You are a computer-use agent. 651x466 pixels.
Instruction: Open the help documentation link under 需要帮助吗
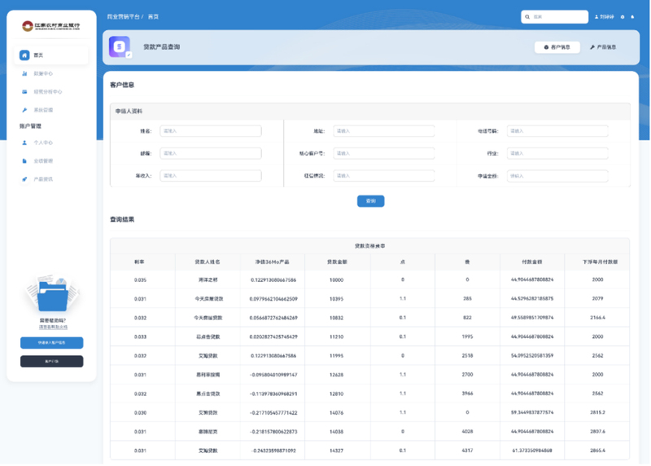tap(53, 328)
